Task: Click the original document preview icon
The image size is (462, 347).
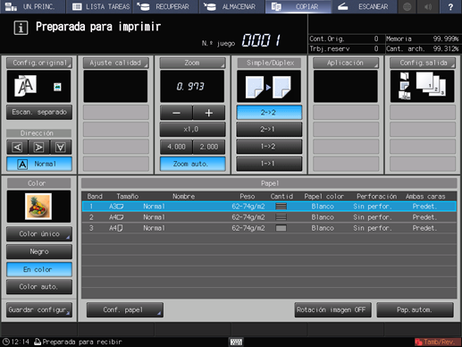Action: pyautogui.click(x=26, y=86)
